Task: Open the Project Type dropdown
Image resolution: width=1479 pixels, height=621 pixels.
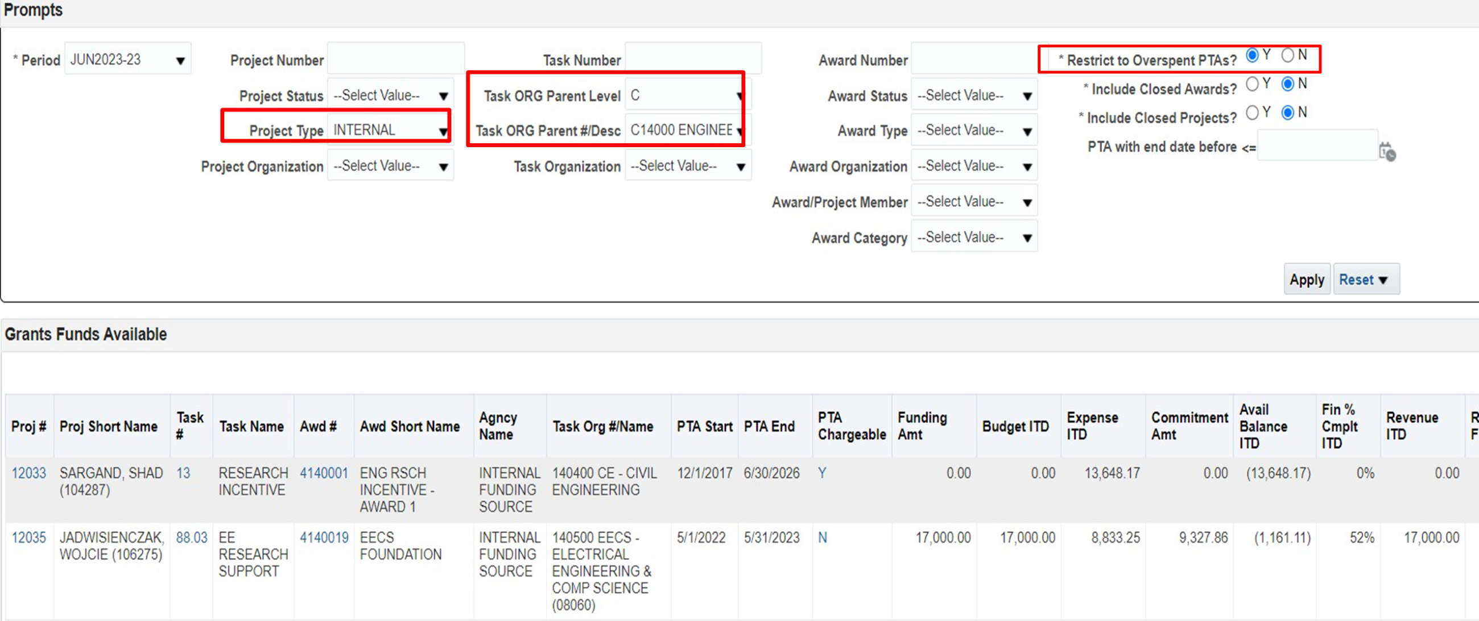Action: coord(443,131)
